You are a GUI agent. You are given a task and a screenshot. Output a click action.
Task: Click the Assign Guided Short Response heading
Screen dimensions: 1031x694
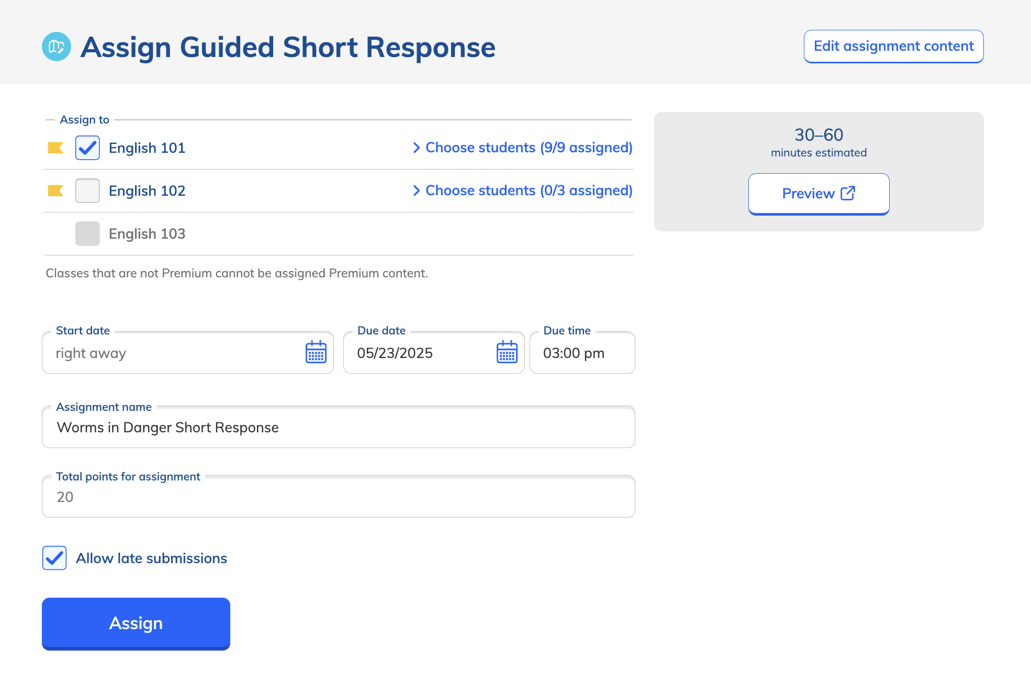[288, 47]
